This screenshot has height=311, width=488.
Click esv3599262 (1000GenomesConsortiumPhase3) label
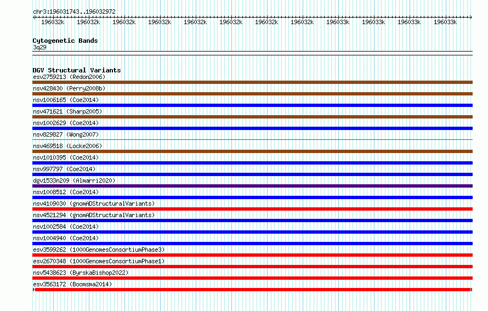click(x=99, y=250)
